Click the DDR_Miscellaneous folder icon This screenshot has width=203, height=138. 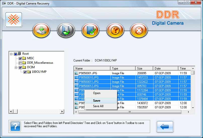24,63
